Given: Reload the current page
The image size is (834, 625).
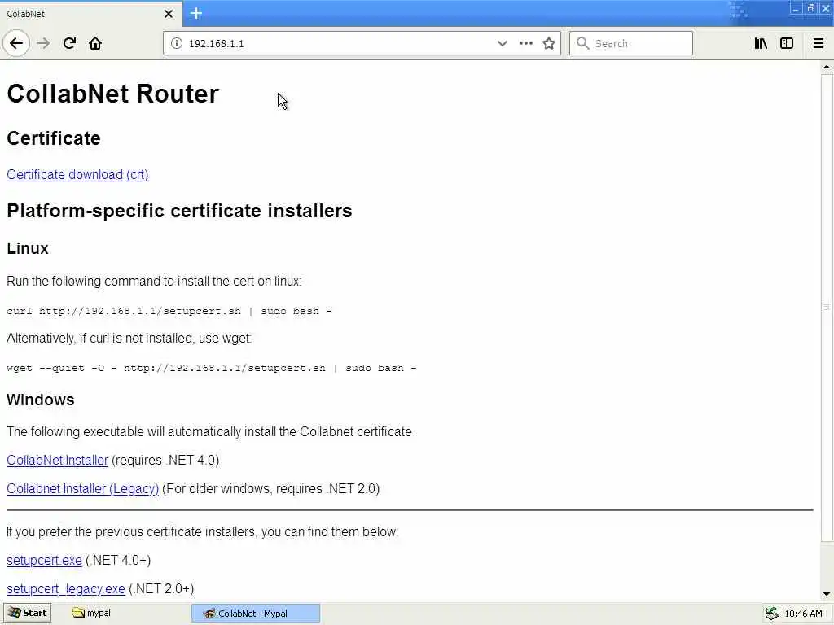Looking at the screenshot, I should coord(69,43).
